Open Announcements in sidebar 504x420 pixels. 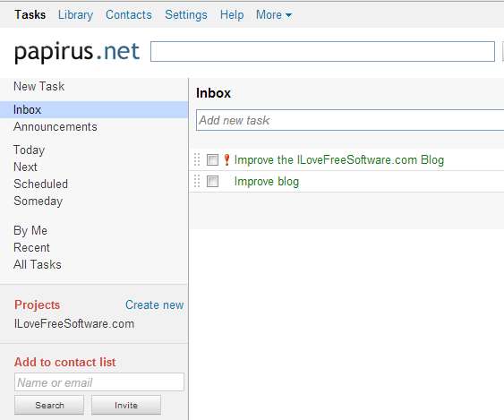pyautogui.click(x=56, y=126)
